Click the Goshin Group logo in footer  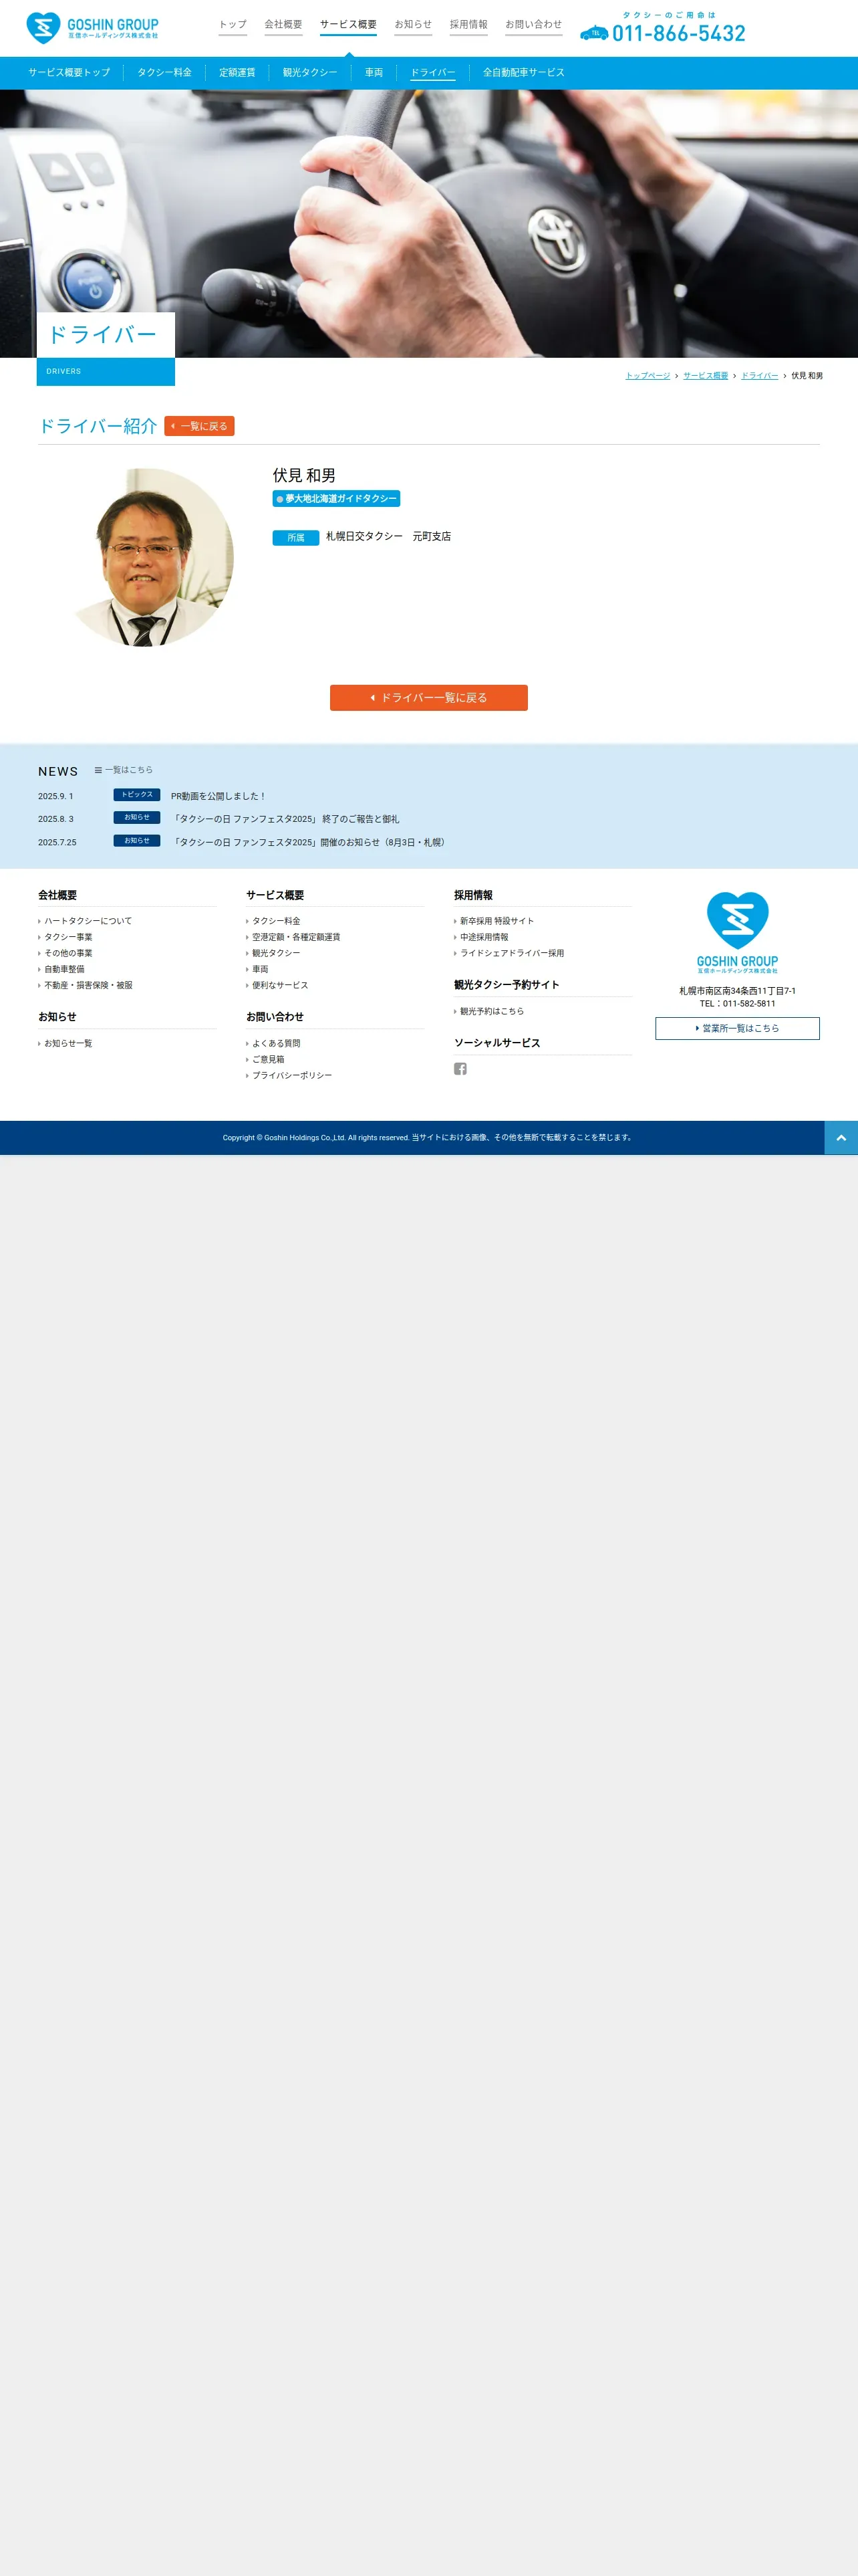(x=737, y=932)
